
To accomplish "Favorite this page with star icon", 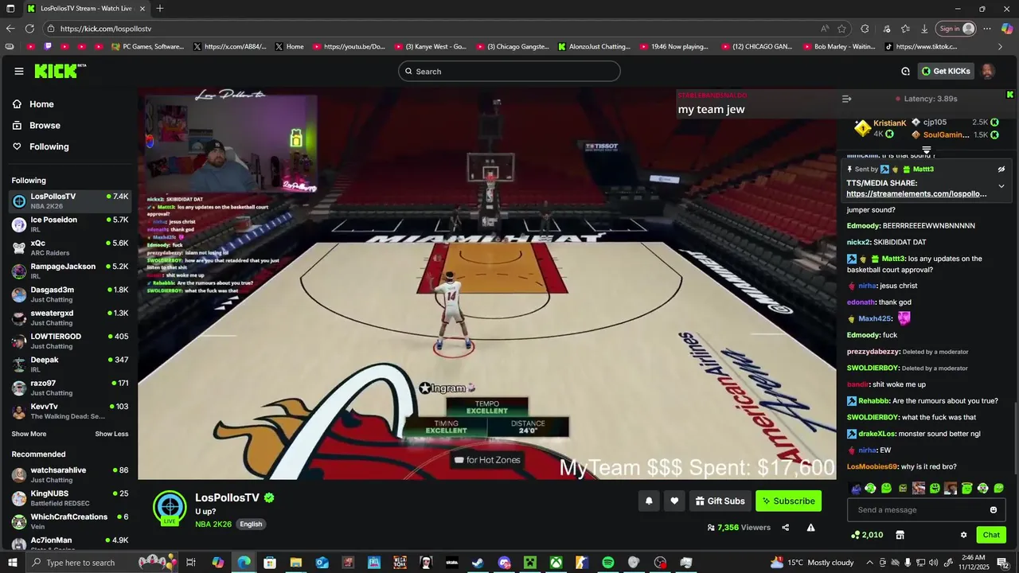I will pos(841,29).
